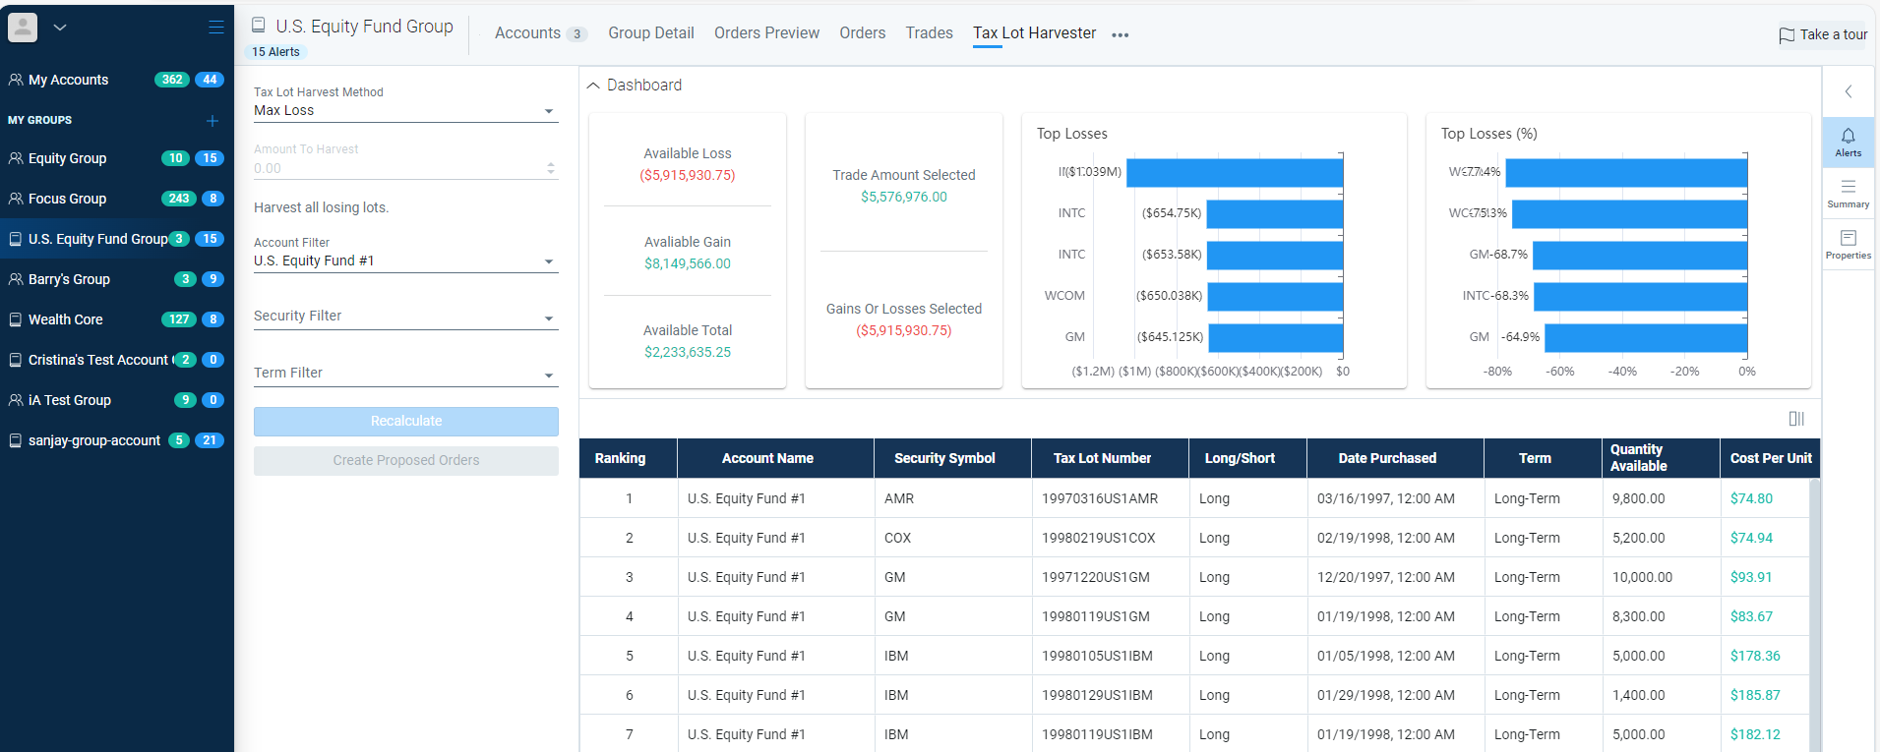
Task: Switch to the Group Detail tab
Action: [x=651, y=33]
